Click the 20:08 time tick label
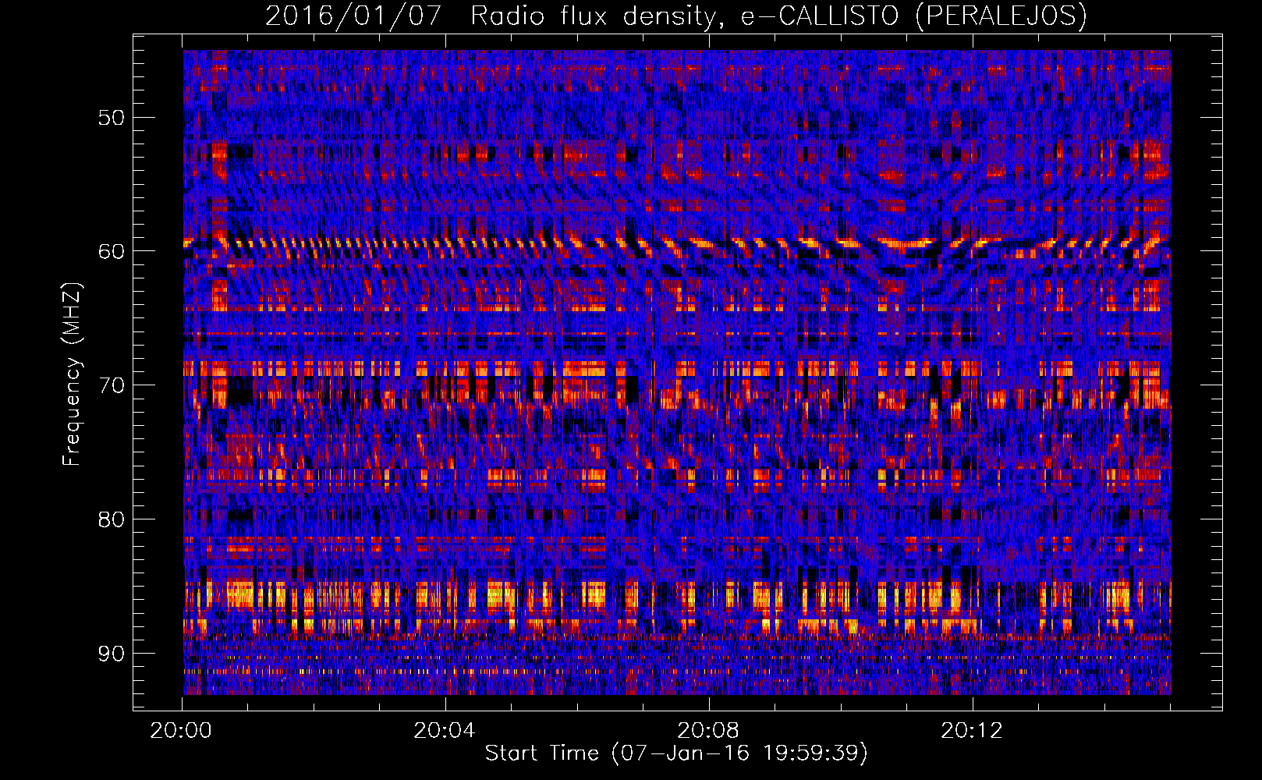Screen dimensions: 1262x780 point(707,730)
